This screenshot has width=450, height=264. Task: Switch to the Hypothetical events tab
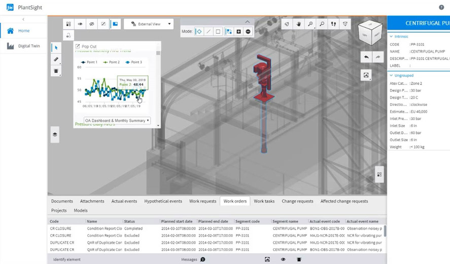coord(163,201)
